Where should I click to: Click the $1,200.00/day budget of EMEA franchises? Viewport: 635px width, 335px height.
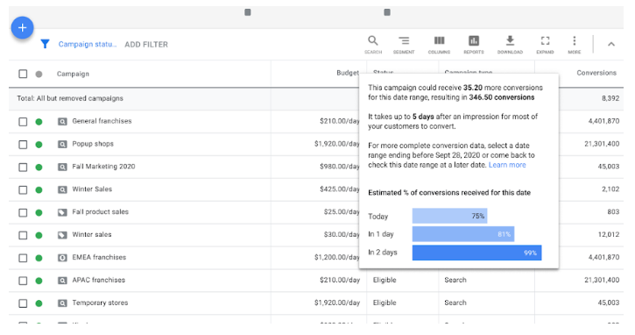click(337, 257)
